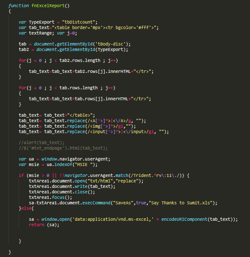Click the "true" literal
The height and width of the screenshot is (257, 250).
[x=141, y=203]
